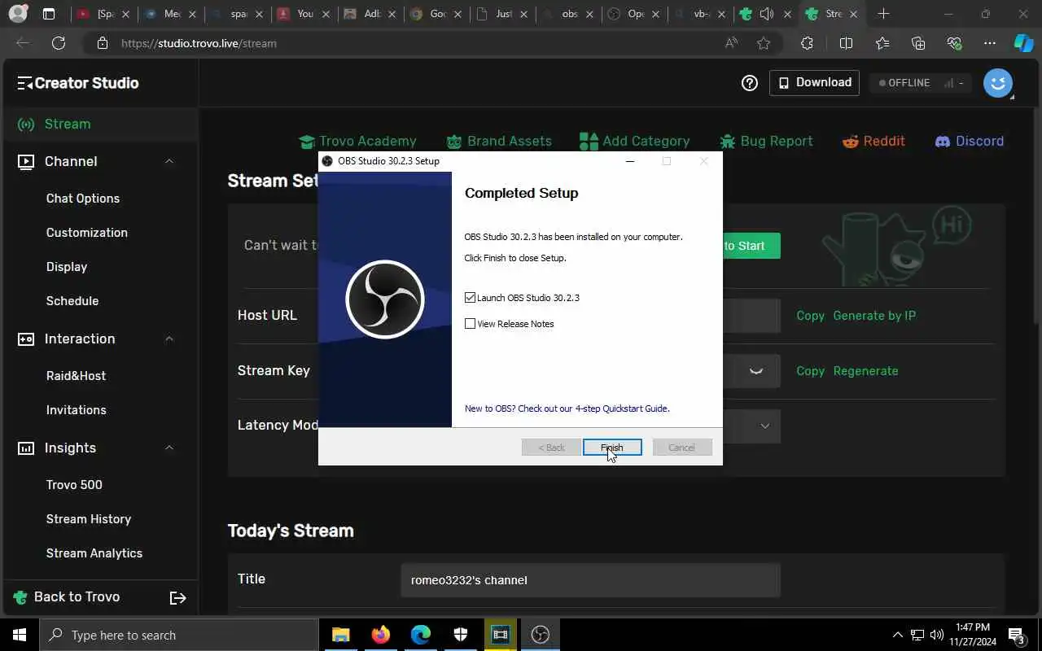Collapse the Channel section chevron

click(169, 162)
